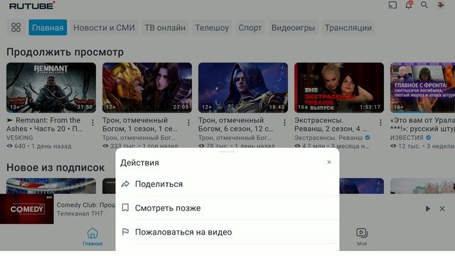Open more options for Remnant video
The height and width of the screenshot is (256, 455).
point(93,123)
